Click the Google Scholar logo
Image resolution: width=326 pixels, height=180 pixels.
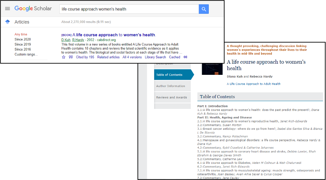(x=33, y=9)
